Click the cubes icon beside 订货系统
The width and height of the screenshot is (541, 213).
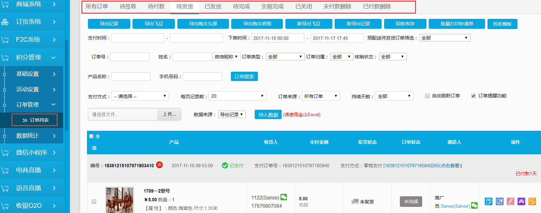(x=5, y=22)
